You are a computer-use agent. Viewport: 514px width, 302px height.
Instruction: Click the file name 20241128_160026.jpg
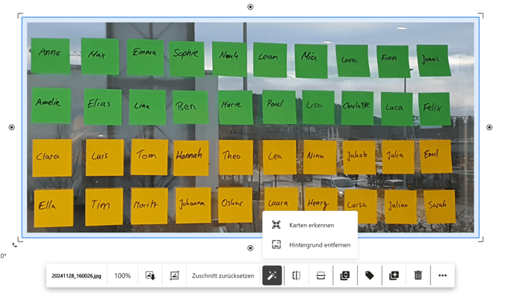pos(76,275)
